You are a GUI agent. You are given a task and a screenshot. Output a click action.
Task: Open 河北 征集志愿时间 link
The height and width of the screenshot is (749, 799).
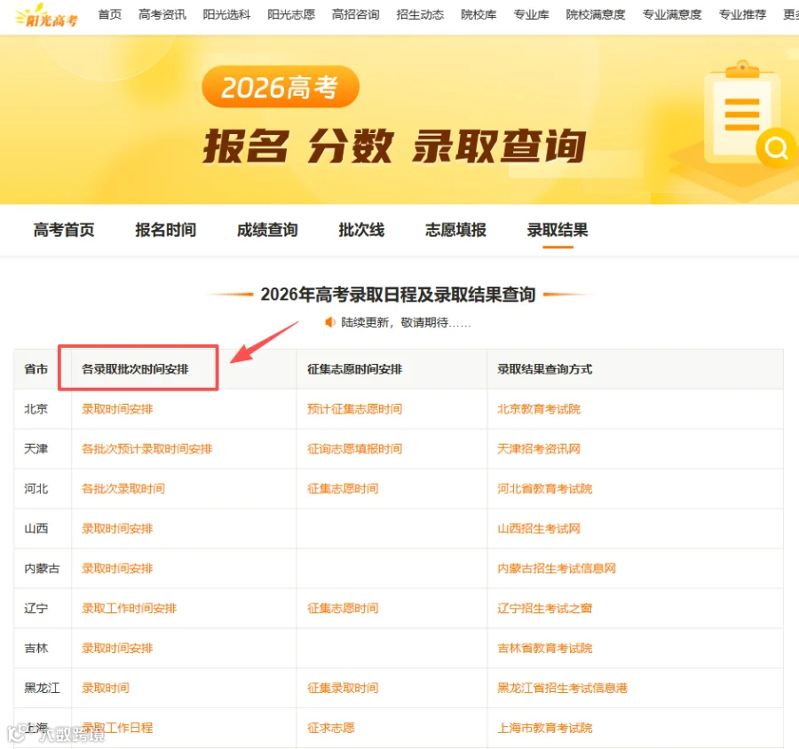pyautogui.click(x=343, y=489)
